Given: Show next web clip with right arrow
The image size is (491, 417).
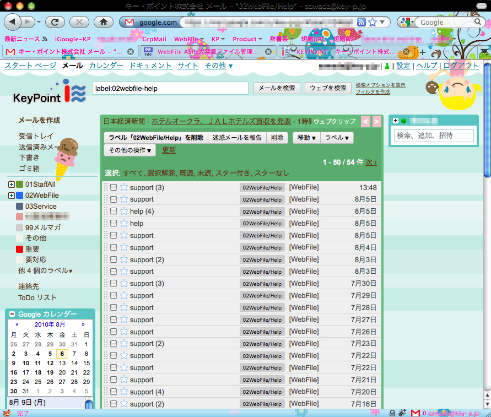Looking at the screenshot, I should click(x=376, y=121).
